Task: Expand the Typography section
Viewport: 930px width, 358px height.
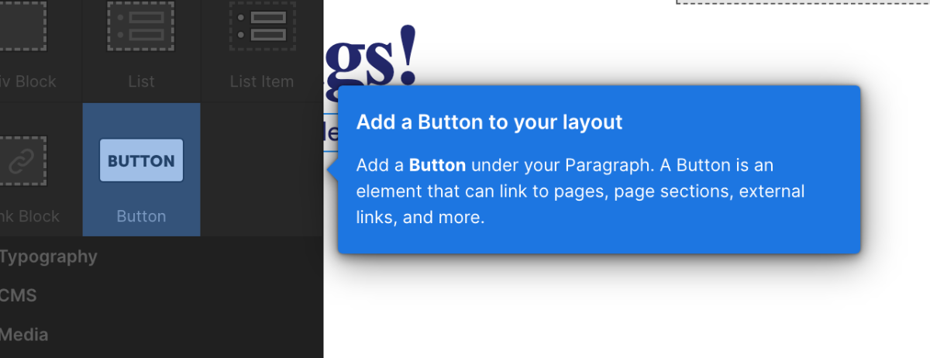Action: point(48,256)
